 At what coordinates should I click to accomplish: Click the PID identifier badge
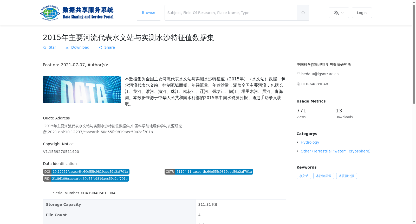point(86,179)
